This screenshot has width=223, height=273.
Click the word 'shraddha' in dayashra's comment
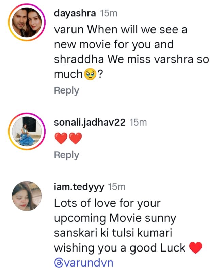point(79,59)
